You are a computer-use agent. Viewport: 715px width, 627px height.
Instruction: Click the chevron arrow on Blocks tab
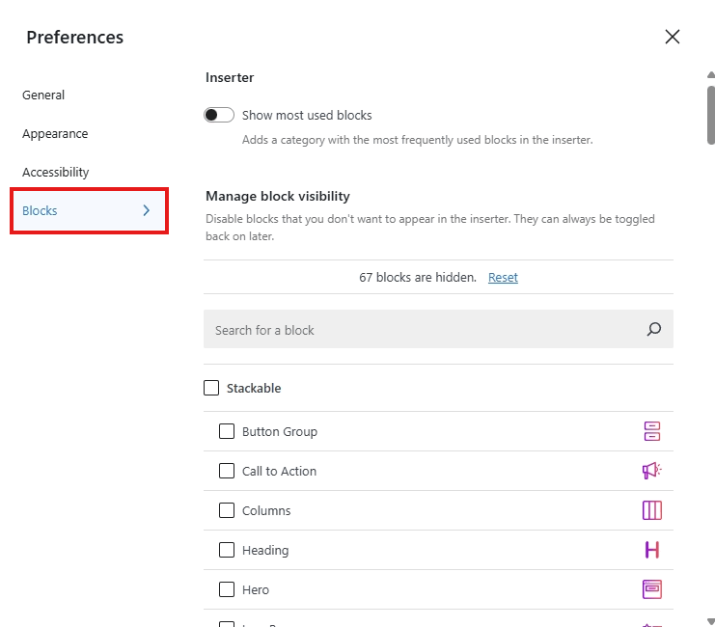(x=146, y=210)
